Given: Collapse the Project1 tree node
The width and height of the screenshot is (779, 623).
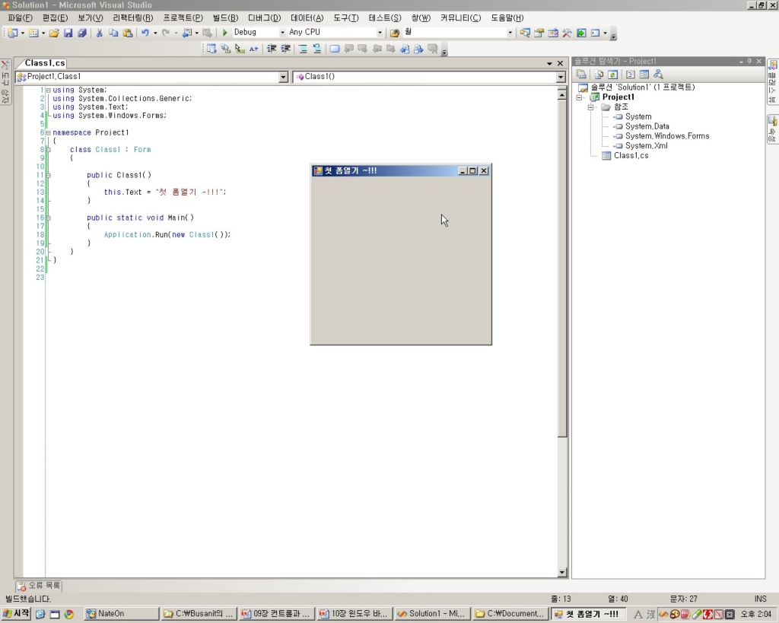Looking at the screenshot, I should pos(579,97).
